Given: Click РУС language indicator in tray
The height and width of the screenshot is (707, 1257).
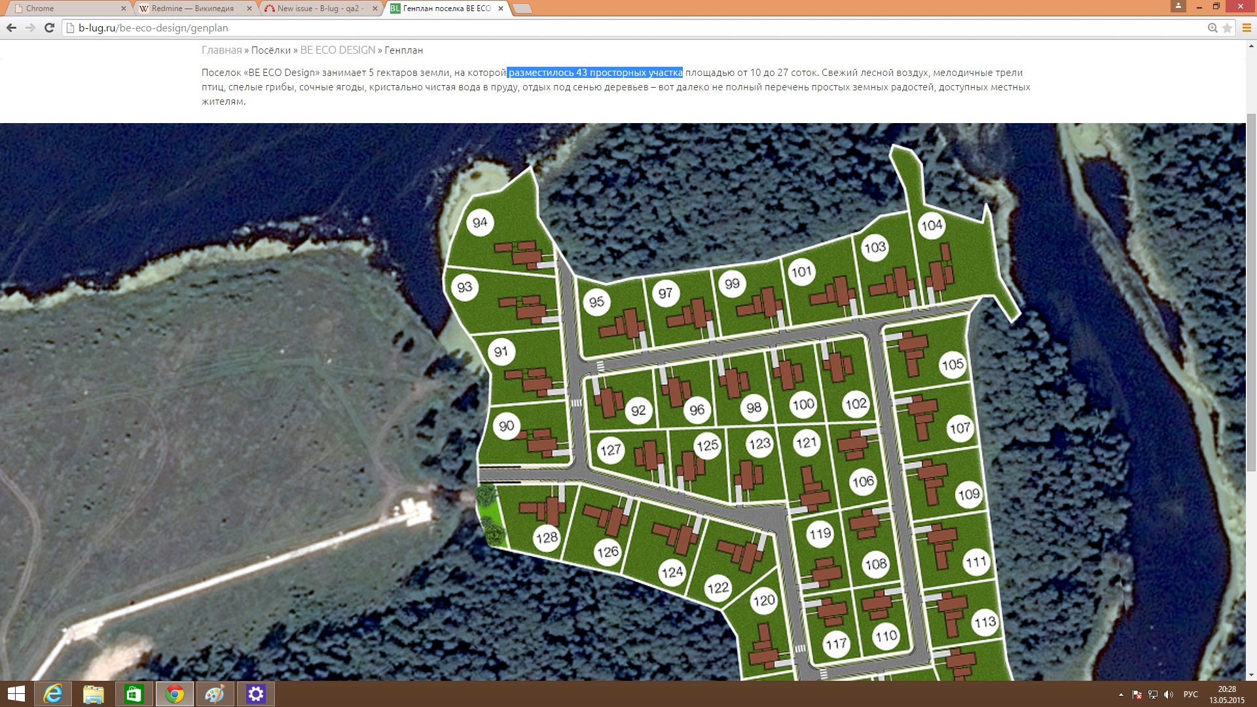Looking at the screenshot, I should pos(1190,695).
